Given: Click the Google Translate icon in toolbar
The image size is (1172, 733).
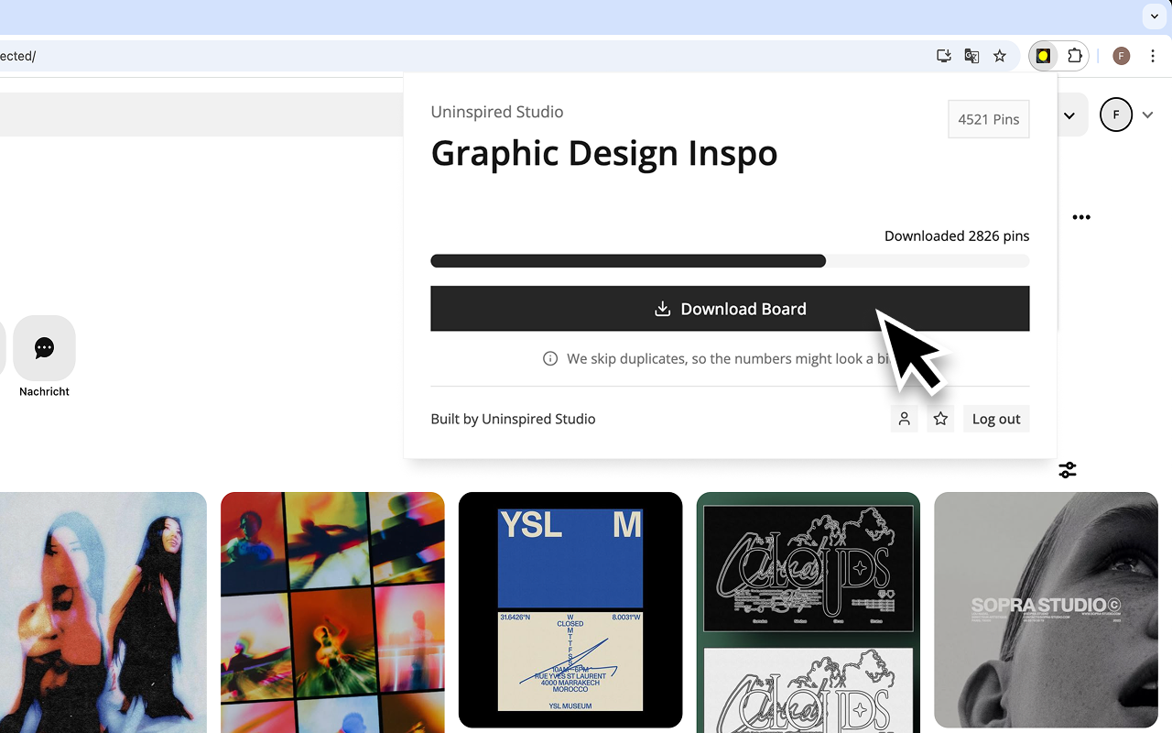Looking at the screenshot, I should 971,56.
